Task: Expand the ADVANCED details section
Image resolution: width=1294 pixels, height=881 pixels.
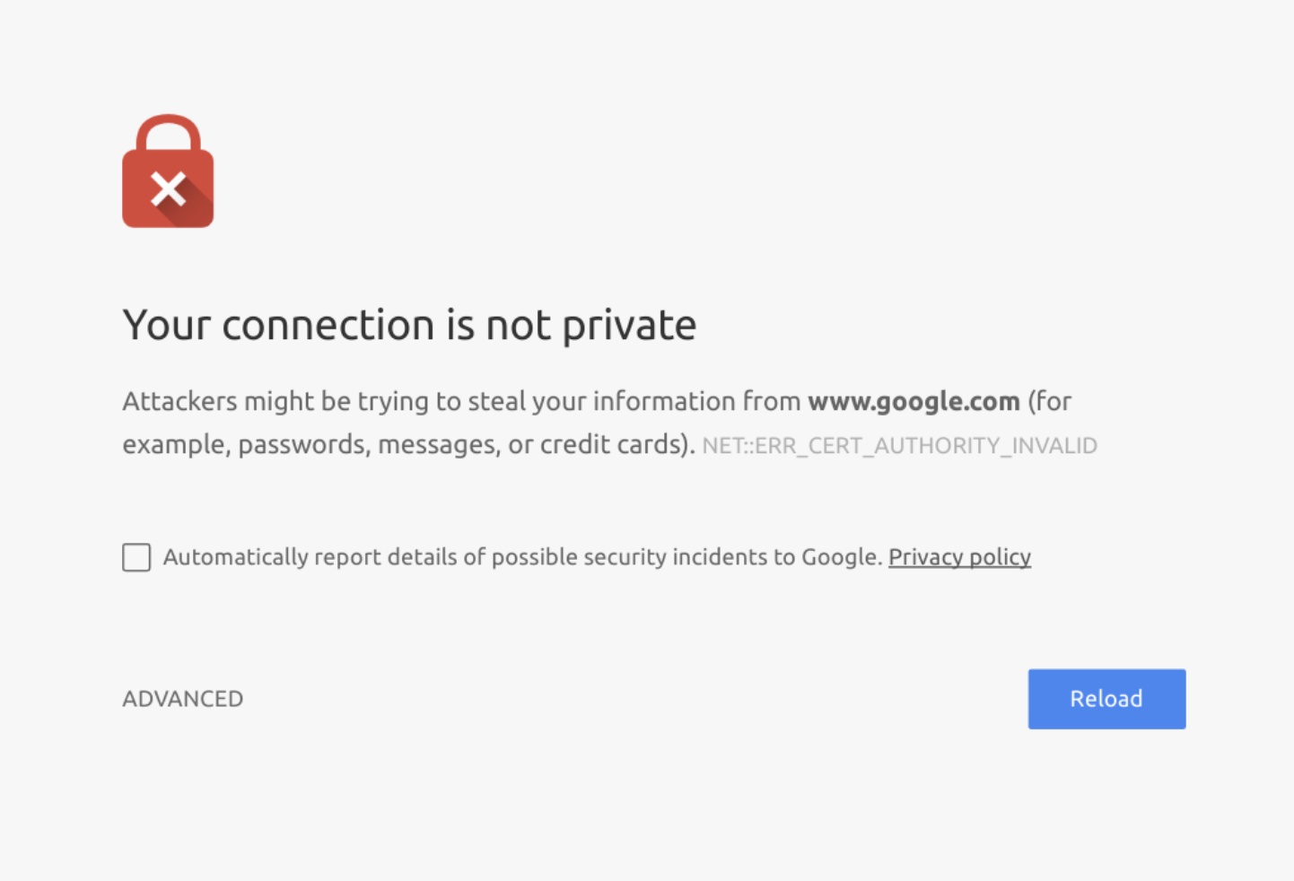Action: (x=183, y=699)
